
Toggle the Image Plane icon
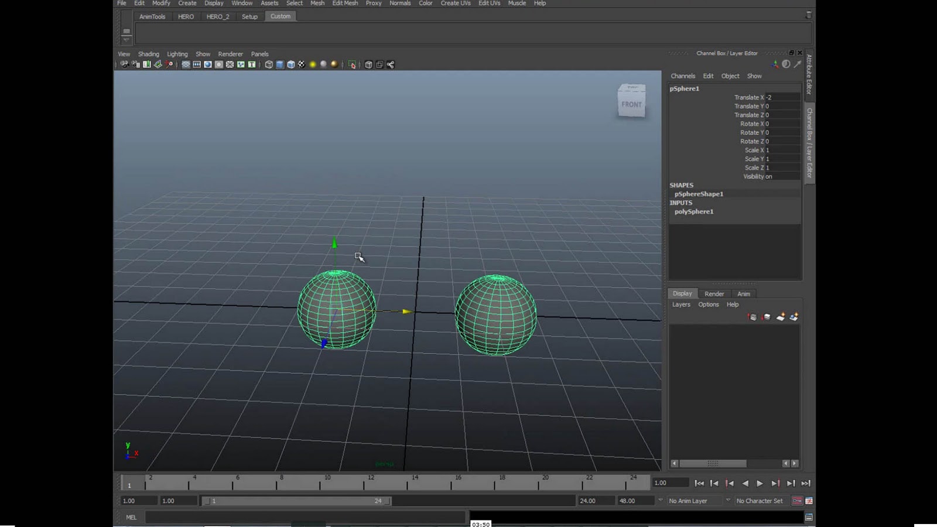(158, 64)
